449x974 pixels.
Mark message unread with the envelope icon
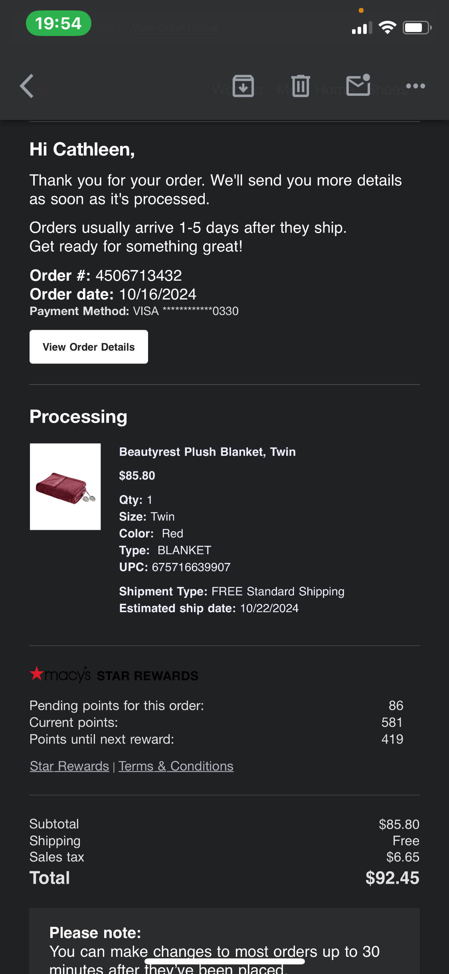click(x=358, y=85)
